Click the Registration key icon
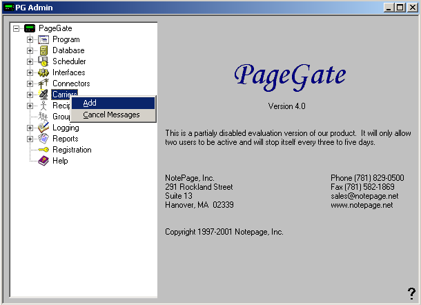 point(43,150)
